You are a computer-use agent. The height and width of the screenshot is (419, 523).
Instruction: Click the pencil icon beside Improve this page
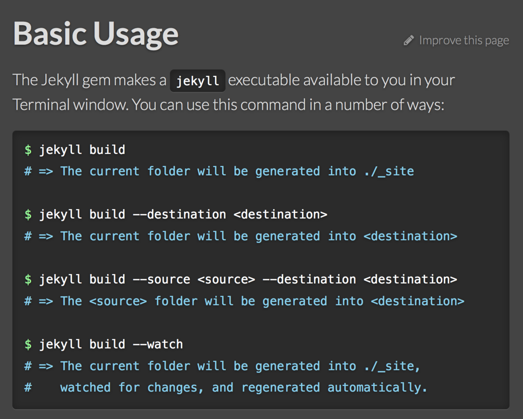[x=409, y=41]
